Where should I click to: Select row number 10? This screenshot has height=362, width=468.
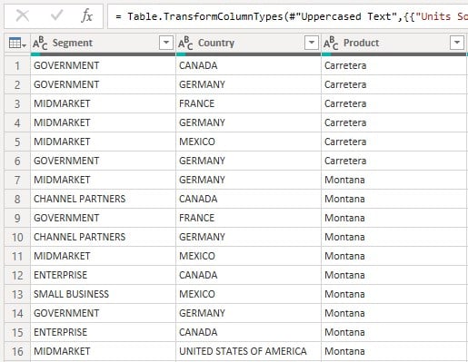(x=17, y=237)
